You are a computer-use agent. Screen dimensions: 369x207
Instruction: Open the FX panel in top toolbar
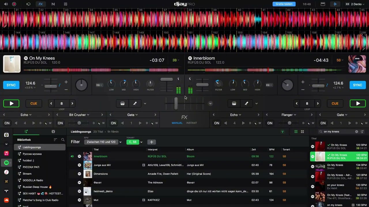pyautogui.click(x=41, y=4)
